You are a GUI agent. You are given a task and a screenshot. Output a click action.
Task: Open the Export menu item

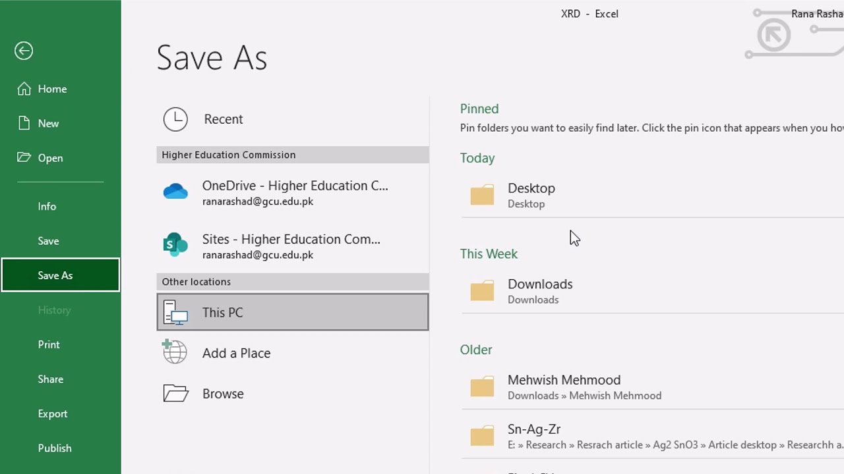point(53,413)
